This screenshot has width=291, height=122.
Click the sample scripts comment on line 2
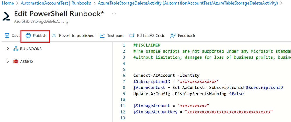212,51
